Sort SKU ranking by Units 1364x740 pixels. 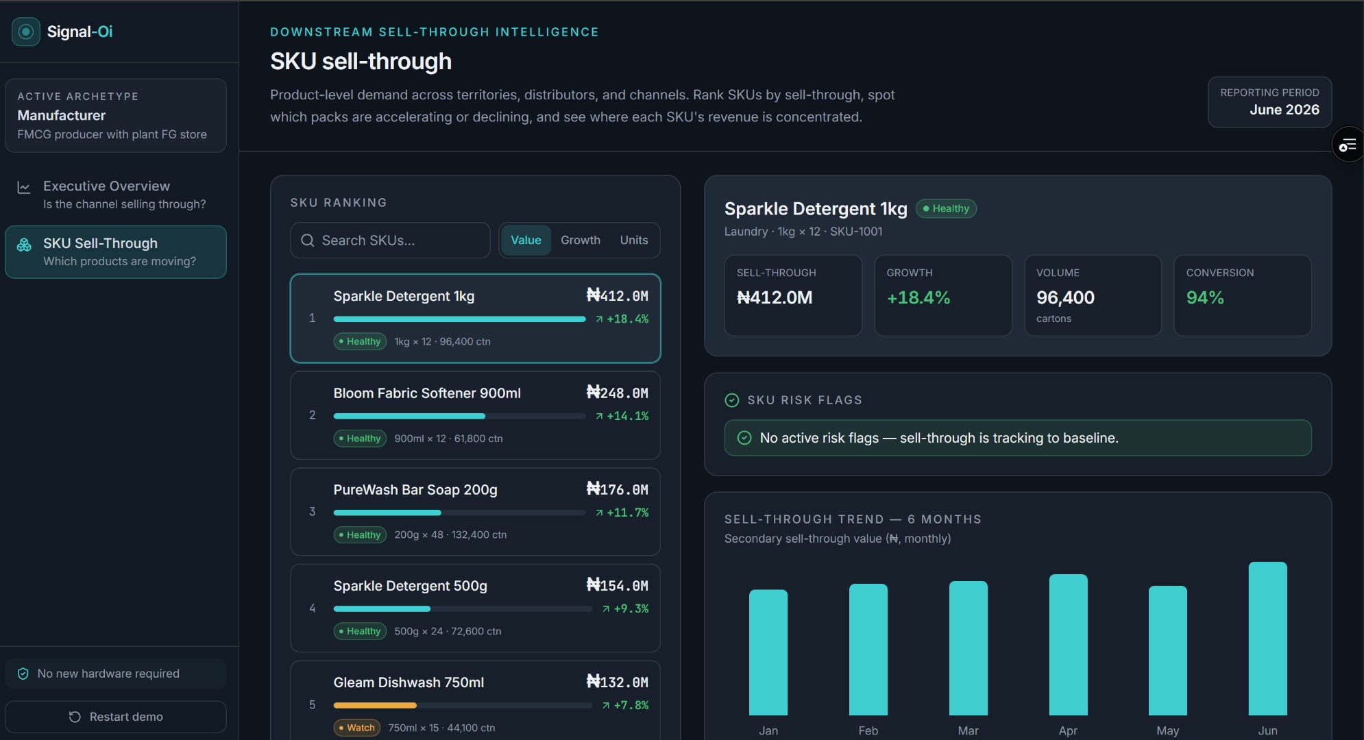pyautogui.click(x=634, y=241)
